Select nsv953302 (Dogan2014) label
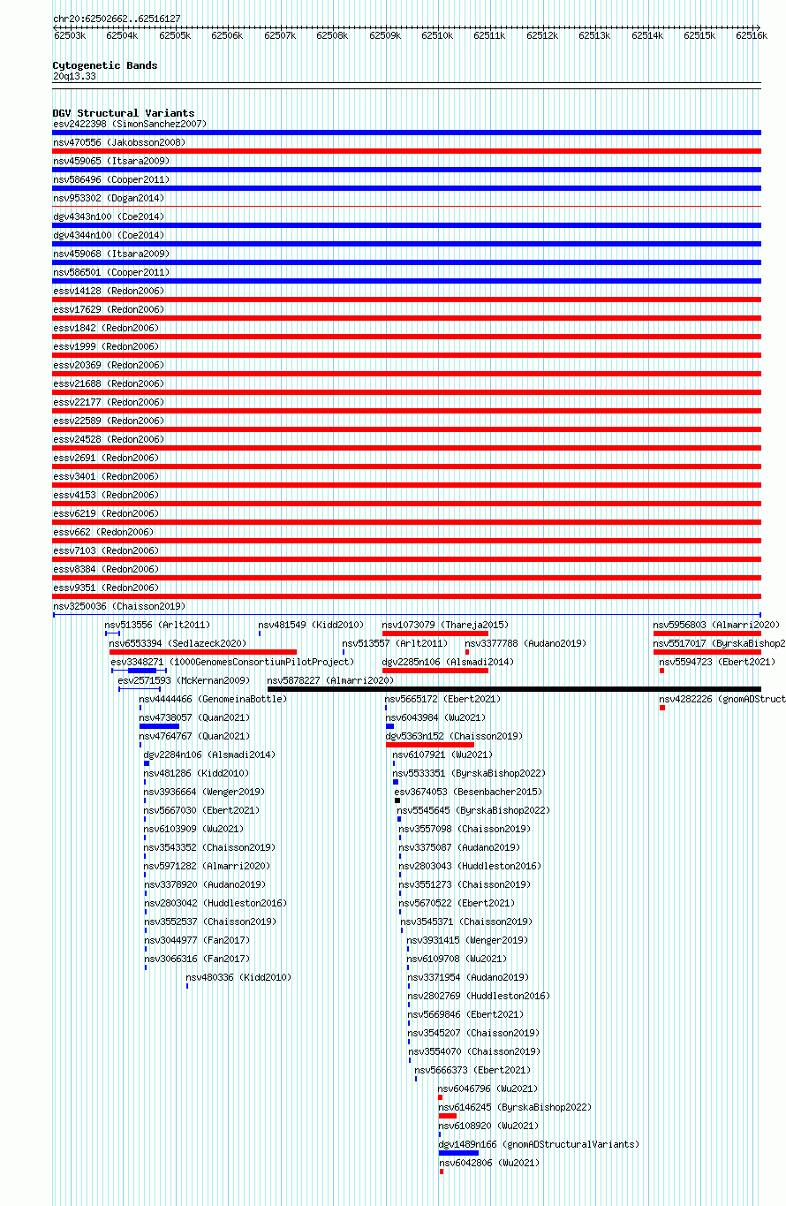This screenshot has width=786, height=1206. click(x=108, y=198)
